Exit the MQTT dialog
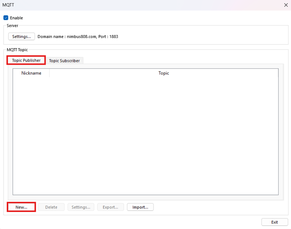 coord(274,222)
